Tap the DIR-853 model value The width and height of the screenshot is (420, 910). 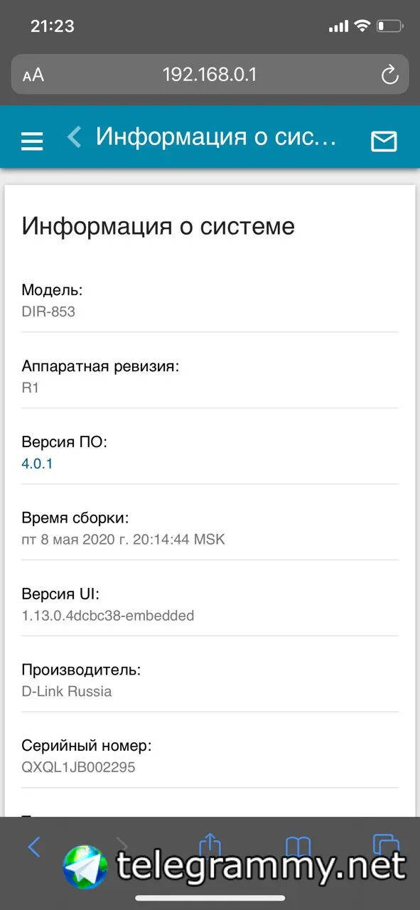48,311
